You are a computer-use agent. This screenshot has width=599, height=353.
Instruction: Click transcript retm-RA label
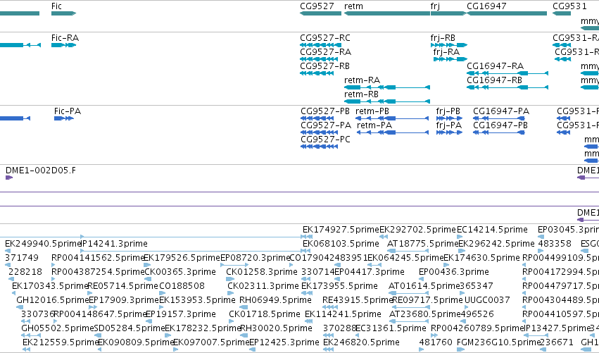[x=362, y=80]
